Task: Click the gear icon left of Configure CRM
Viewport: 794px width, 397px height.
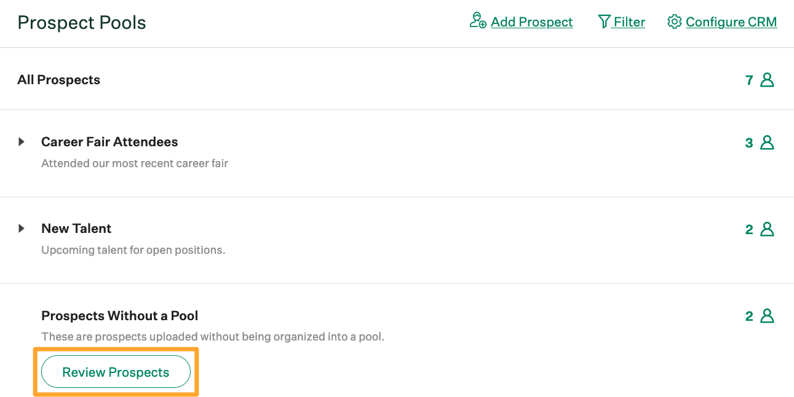Action: [675, 22]
